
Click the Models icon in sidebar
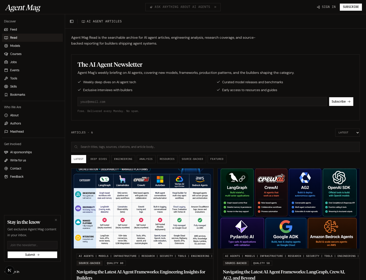click(6, 46)
